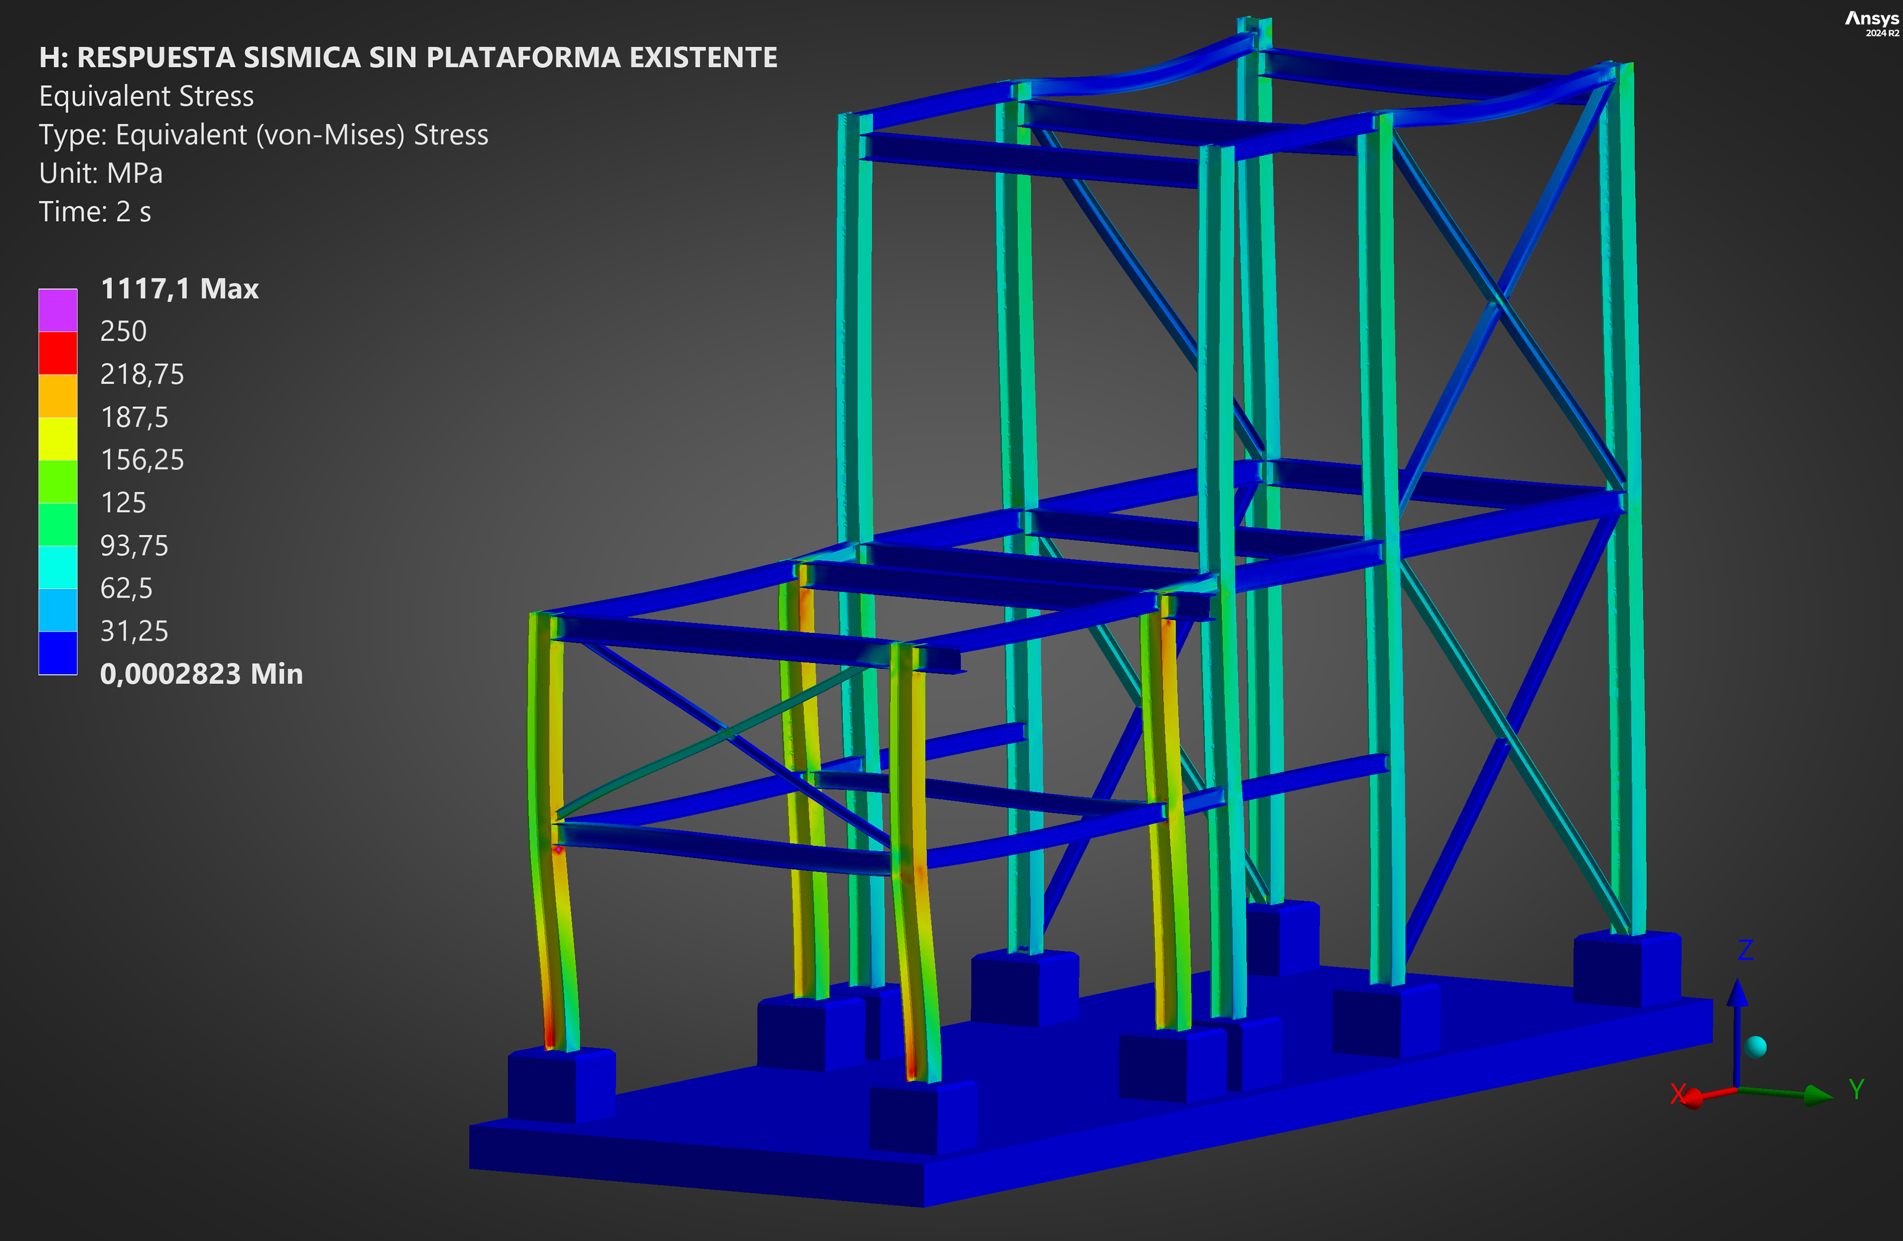1903x1241 pixels.
Task: Select the red legend color band
Action: pyautogui.click(x=57, y=353)
